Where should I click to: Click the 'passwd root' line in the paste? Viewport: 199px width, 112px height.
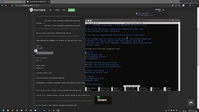point(40,68)
